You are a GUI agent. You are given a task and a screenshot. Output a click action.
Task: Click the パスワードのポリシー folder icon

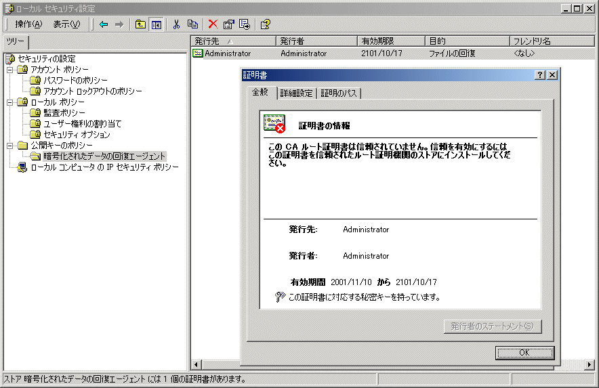(x=35, y=80)
